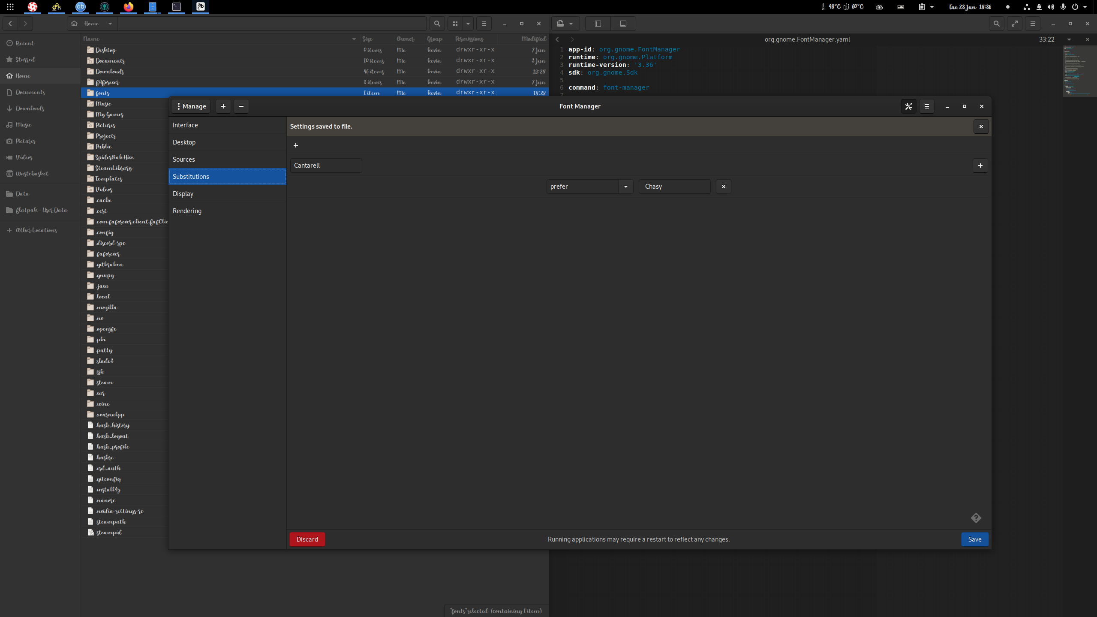The width and height of the screenshot is (1097, 617).
Task: Discard the font substitution changes
Action: click(x=307, y=539)
